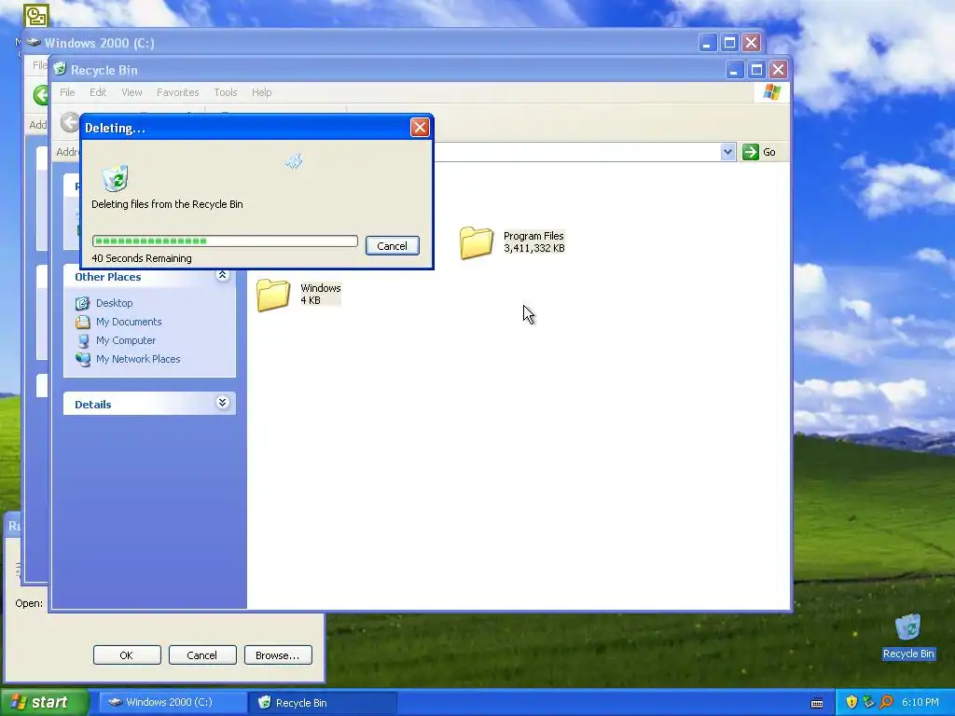Image resolution: width=955 pixels, height=716 pixels.
Task: Select the Windows folder icon
Action: pyautogui.click(x=273, y=295)
